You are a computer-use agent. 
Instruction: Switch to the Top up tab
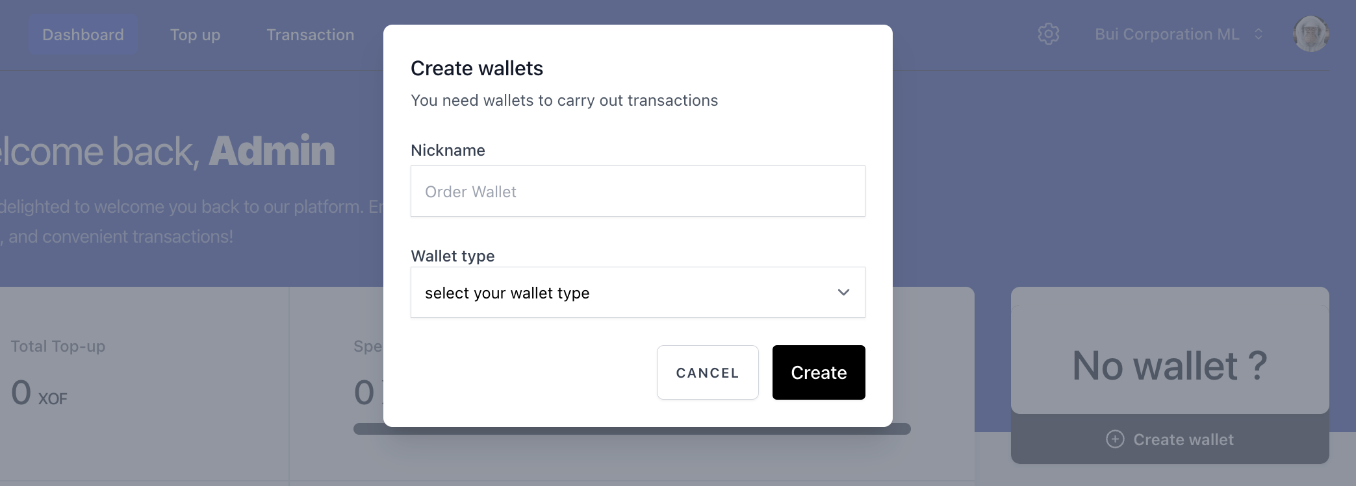(195, 34)
